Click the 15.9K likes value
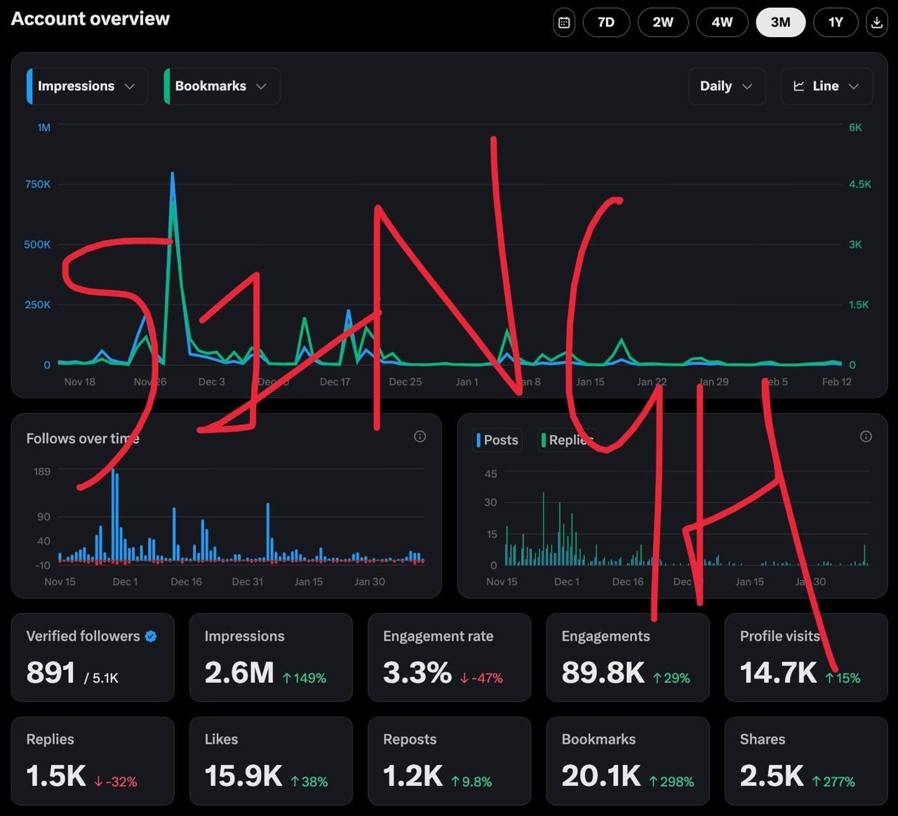The width and height of the screenshot is (898, 816). [x=243, y=776]
